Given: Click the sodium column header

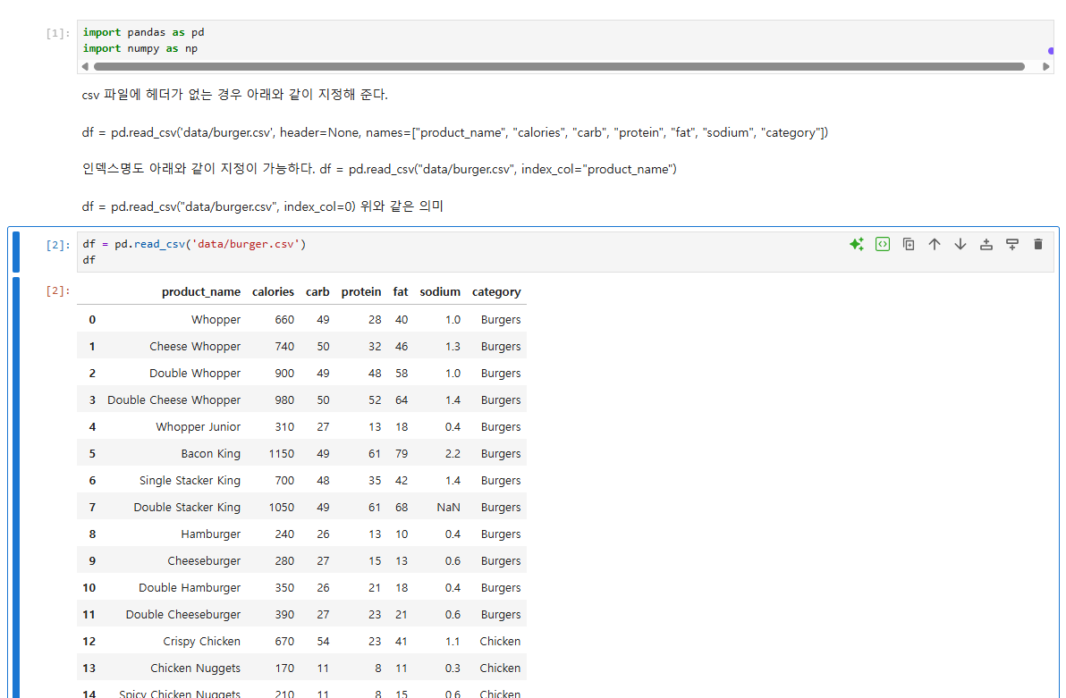Looking at the screenshot, I should 440,291.
